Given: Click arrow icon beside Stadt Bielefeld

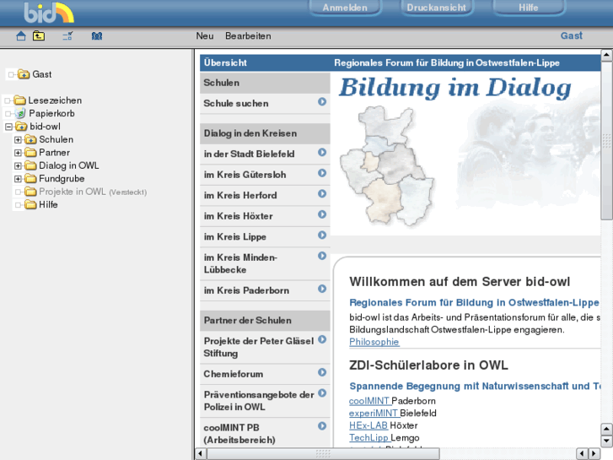Looking at the screenshot, I should (322, 152).
